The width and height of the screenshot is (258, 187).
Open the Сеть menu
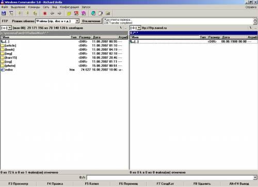(x=46, y=7)
